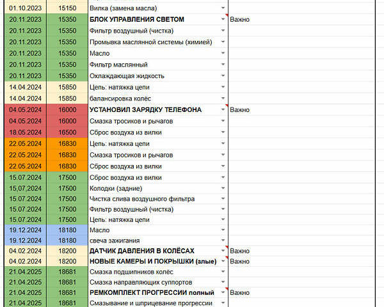
Task: Expand dropdown beside Охлаждающая жидкость
Action: (x=223, y=76)
